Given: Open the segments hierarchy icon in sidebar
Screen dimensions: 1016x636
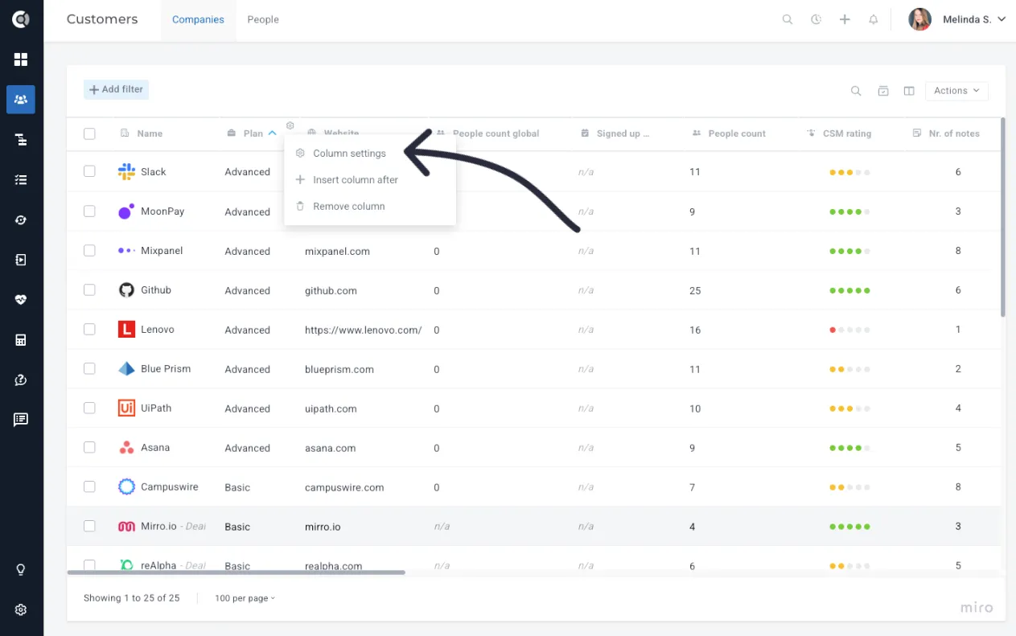Looking at the screenshot, I should [21, 140].
